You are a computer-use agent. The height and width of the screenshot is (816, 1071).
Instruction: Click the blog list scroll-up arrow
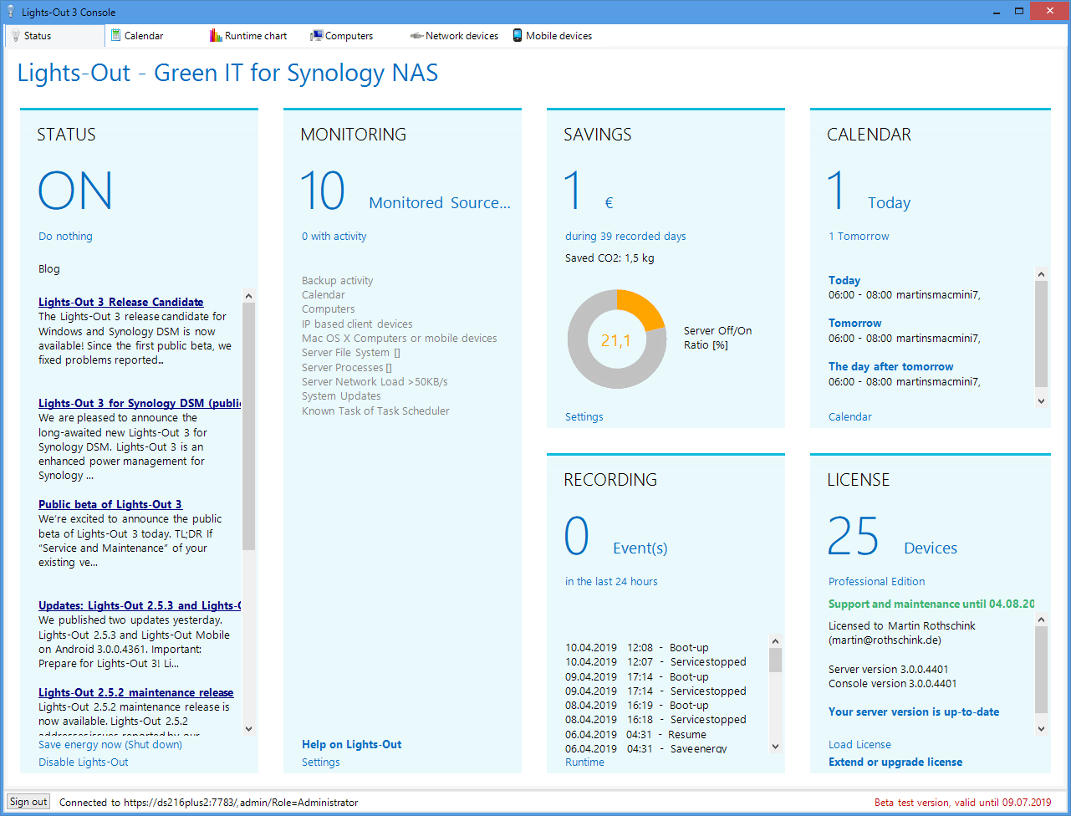click(x=248, y=295)
